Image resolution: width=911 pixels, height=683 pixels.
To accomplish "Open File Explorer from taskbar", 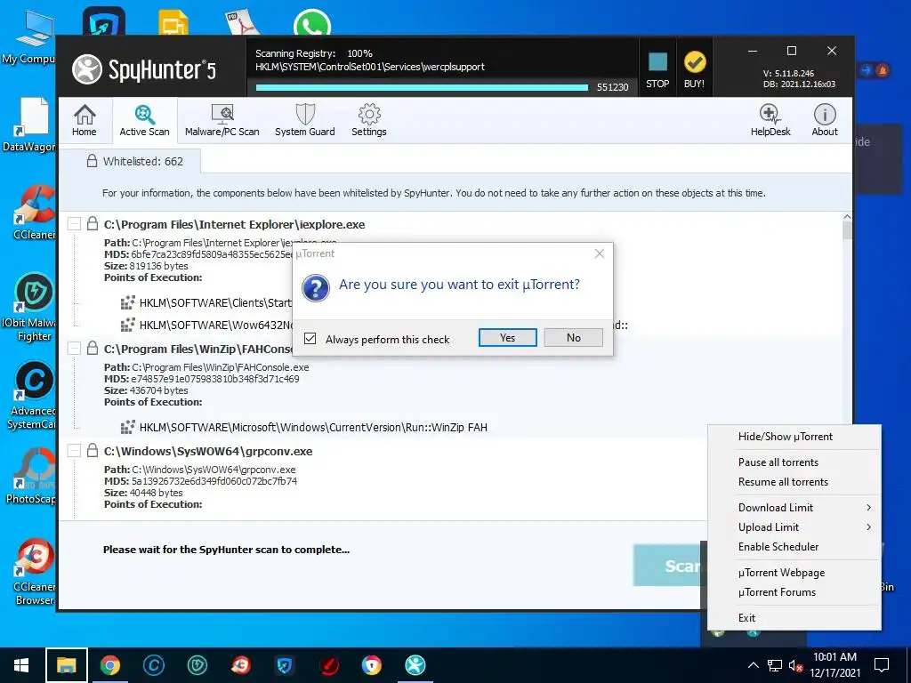I will click(66, 665).
